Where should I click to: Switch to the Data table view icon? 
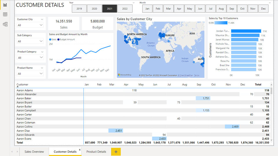tap(5, 14)
